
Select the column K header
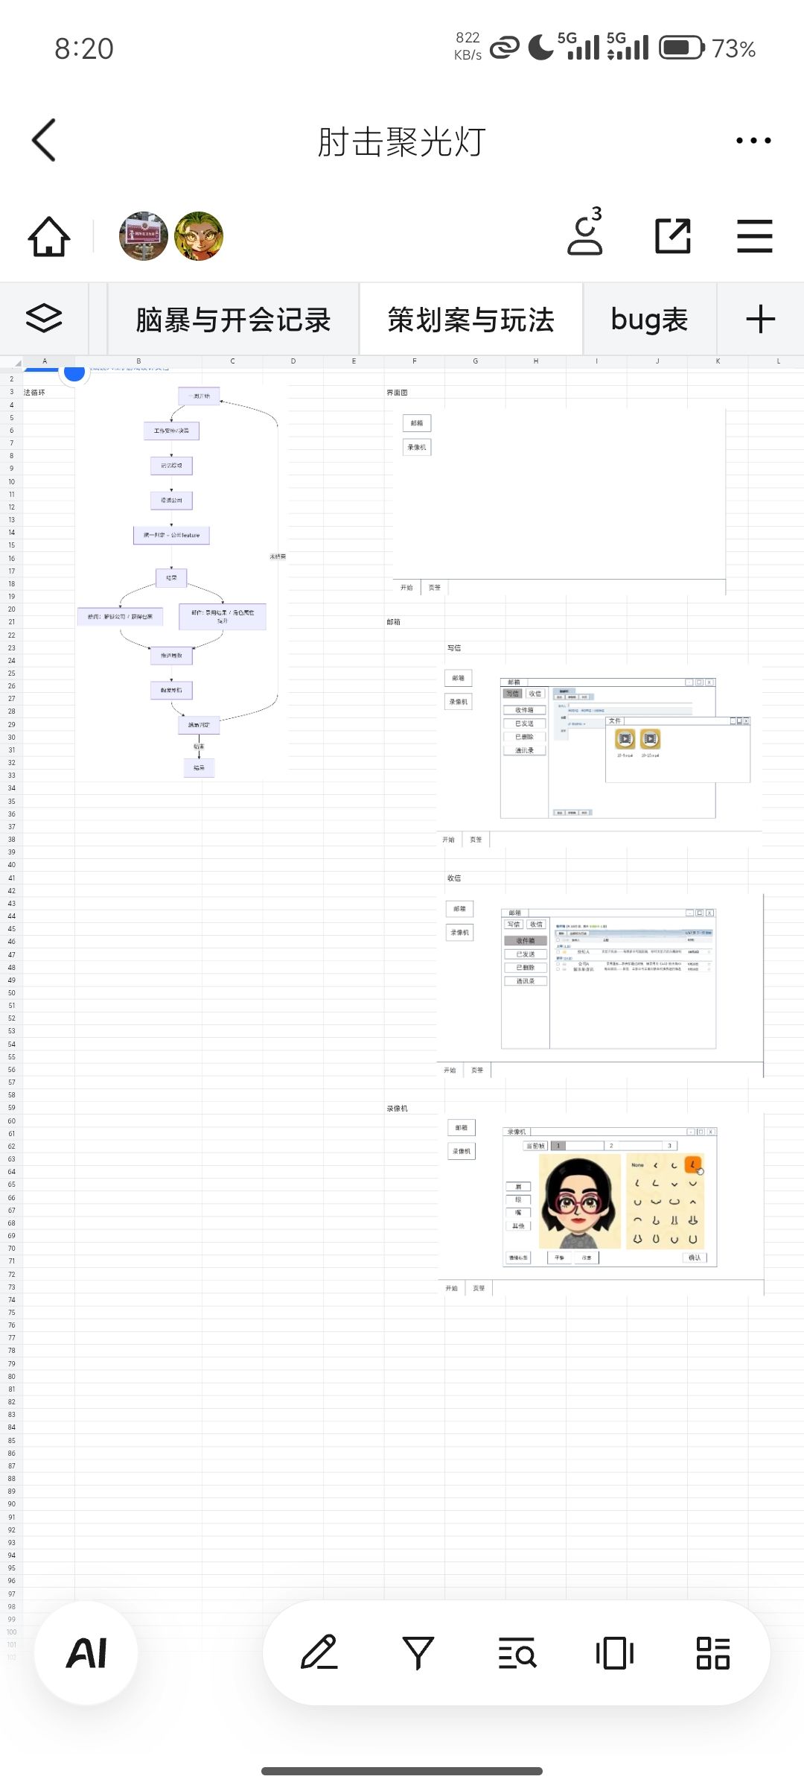[x=718, y=361]
